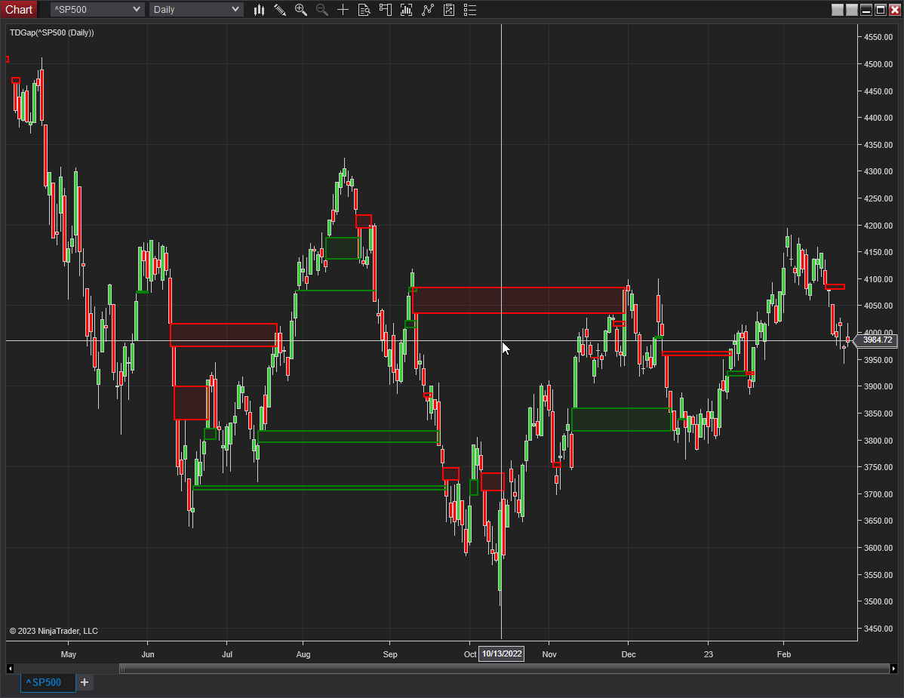
Task: Open the Daily interval dropdown
Action: click(196, 9)
